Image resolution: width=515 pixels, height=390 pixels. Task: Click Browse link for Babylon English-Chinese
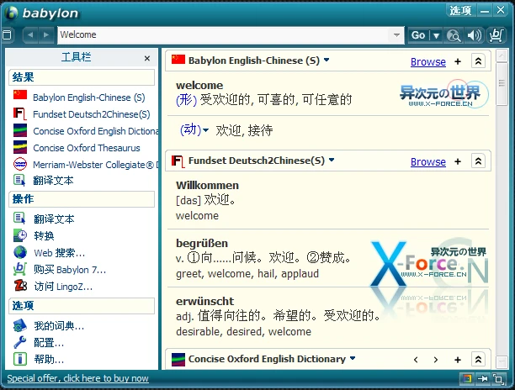(x=428, y=61)
